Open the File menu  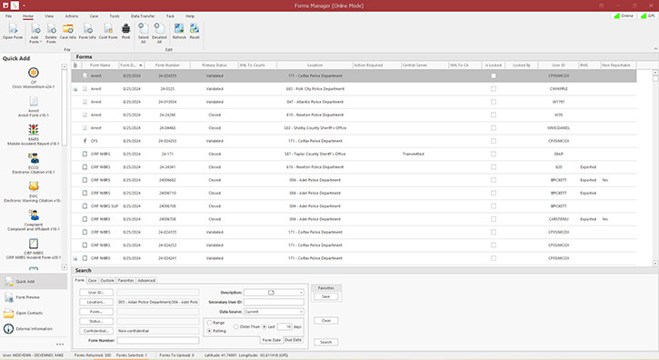point(8,16)
